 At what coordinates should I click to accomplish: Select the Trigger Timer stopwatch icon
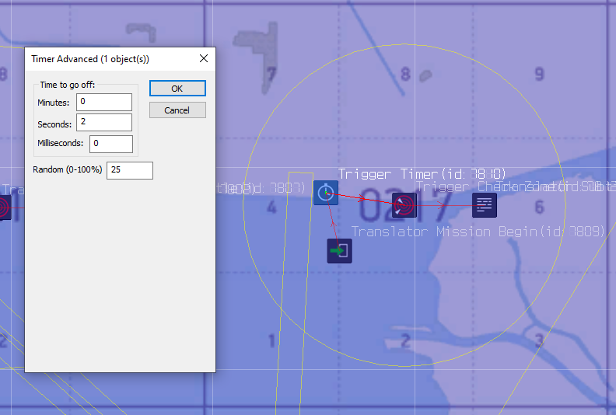point(326,193)
